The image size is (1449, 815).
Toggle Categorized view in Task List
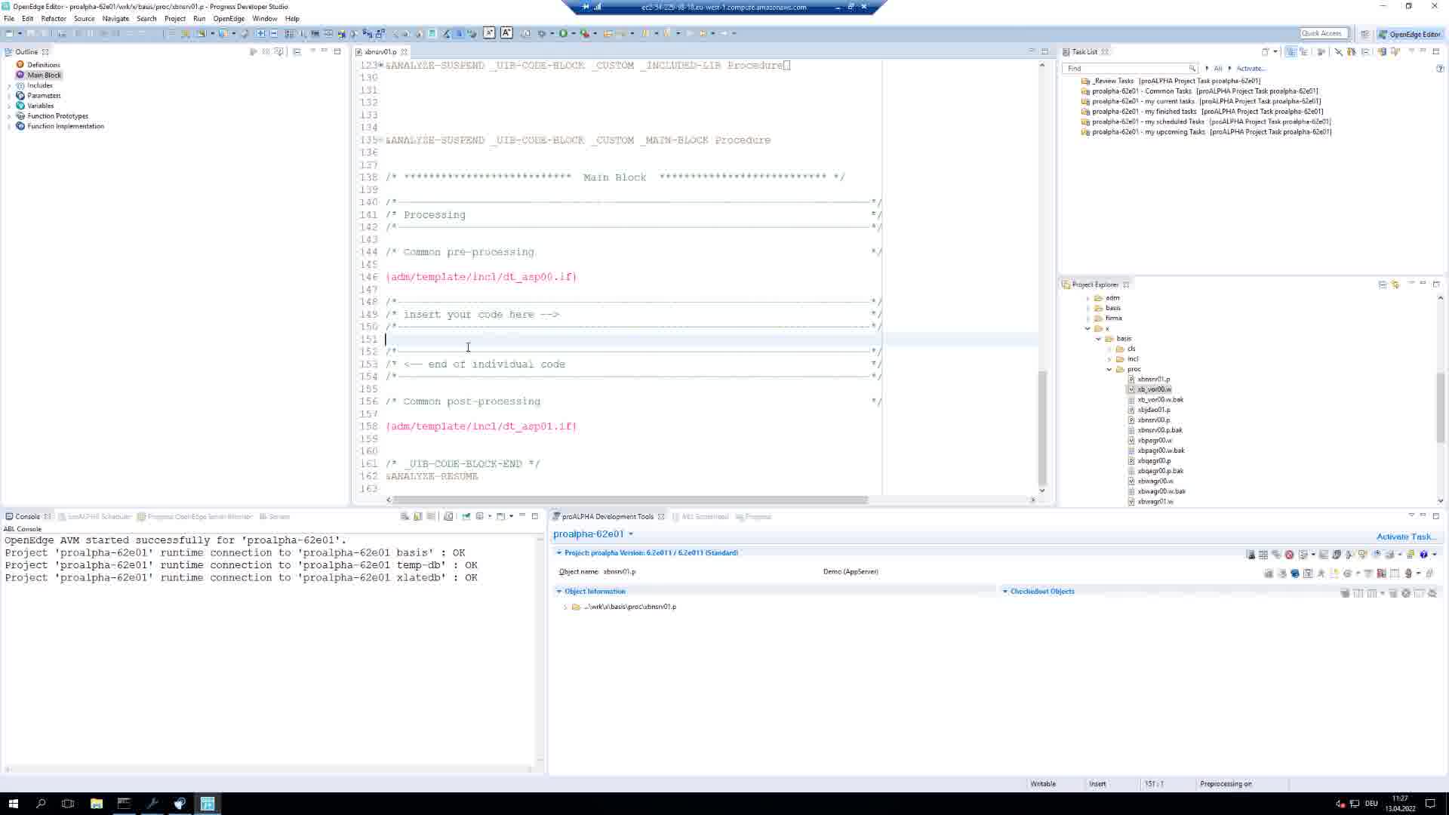tap(1291, 51)
